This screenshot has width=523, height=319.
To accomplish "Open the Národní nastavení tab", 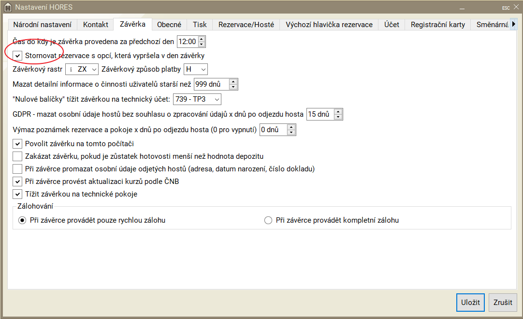I will [42, 25].
